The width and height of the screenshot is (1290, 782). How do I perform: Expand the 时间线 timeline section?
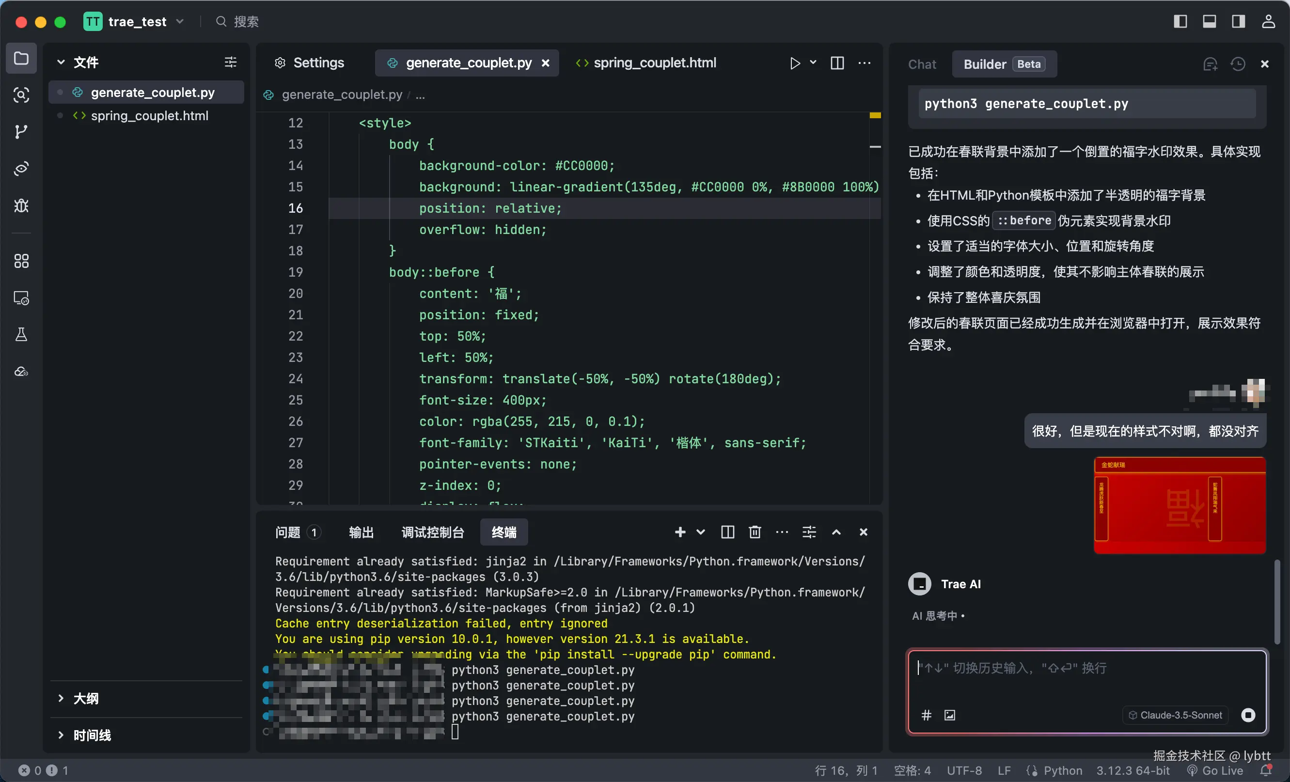point(92,735)
